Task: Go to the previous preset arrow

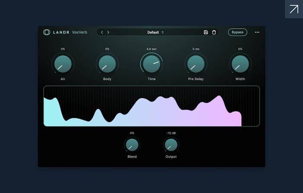Action: click(102, 32)
